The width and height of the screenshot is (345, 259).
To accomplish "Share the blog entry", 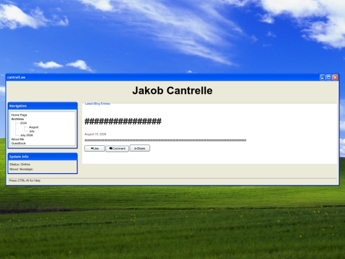I will (x=140, y=148).
